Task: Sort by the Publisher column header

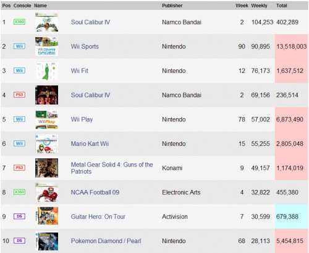Action: pyautogui.click(x=172, y=6)
